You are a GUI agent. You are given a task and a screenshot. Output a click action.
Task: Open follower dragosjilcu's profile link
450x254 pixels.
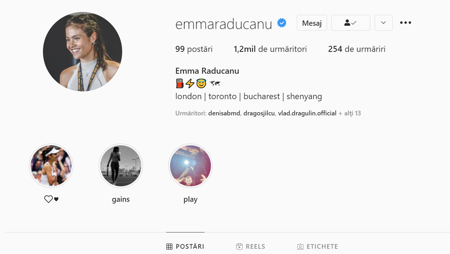click(259, 113)
